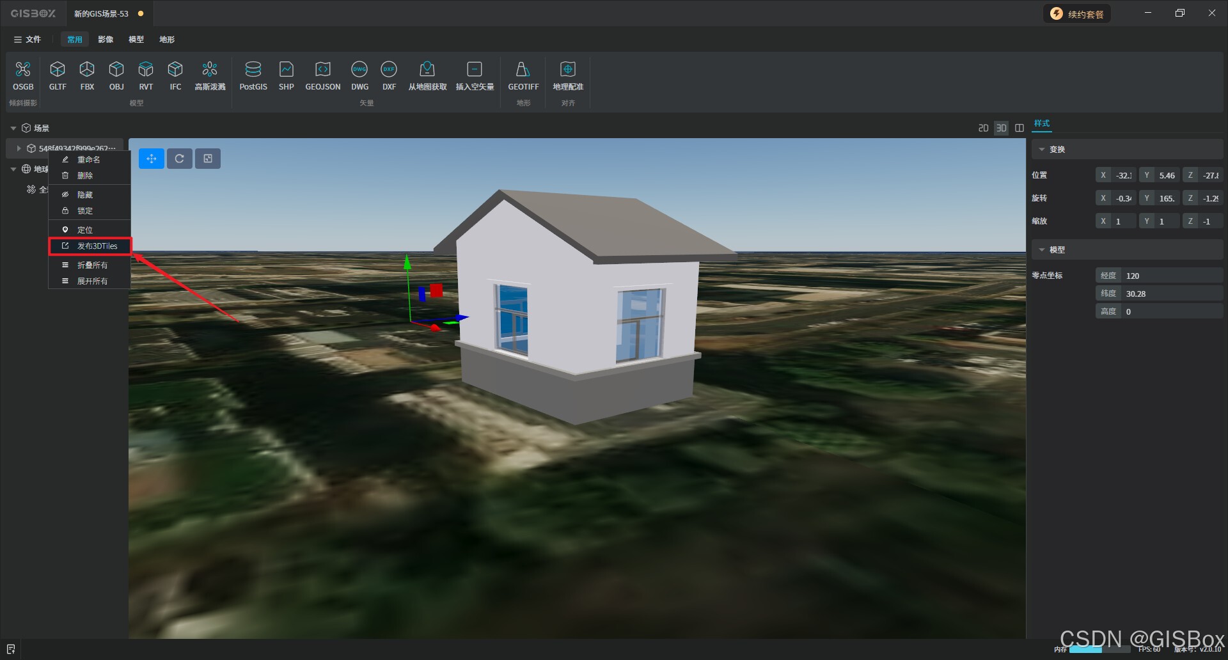Screen dimensions: 1228x660
Task: Toggle split-screen view mode
Action: (x=1019, y=128)
